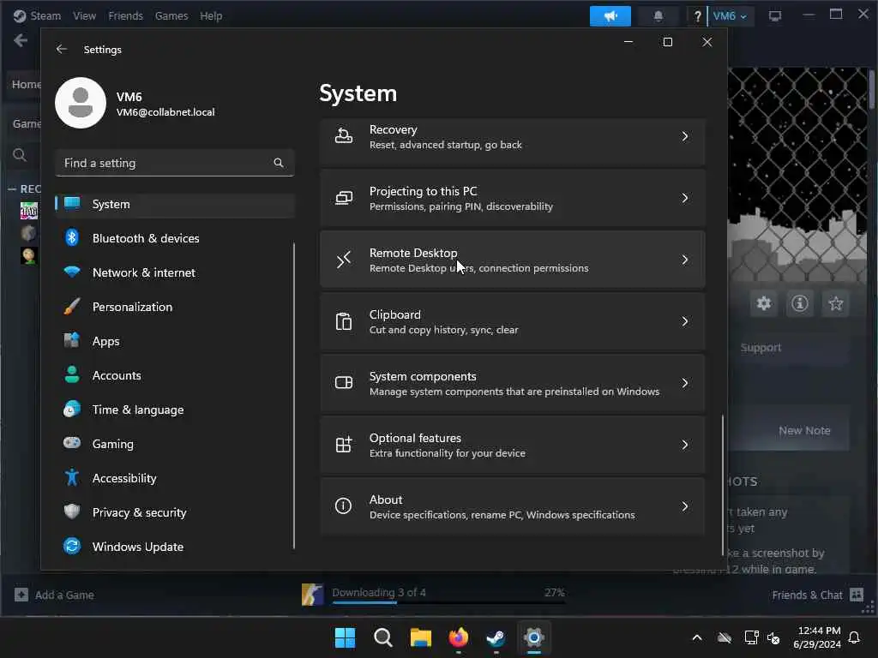Image resolution: width=878 pixels, height=658 pixels.
Task: Open Windows Start menu
Action: click(x=345, y=637)
